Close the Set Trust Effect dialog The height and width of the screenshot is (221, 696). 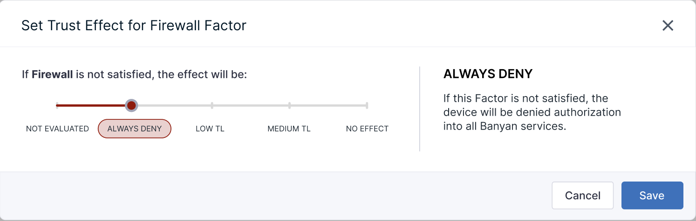(x=668, y=26)
